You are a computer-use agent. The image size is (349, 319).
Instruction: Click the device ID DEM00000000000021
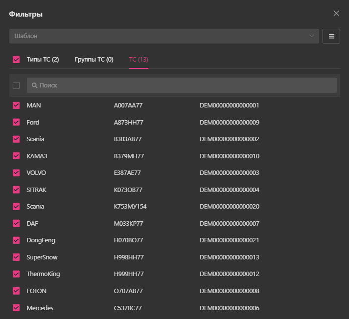click(229, 240)
